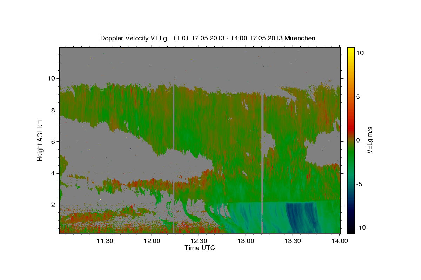Click the colorbar value '5'

(358, 97)
